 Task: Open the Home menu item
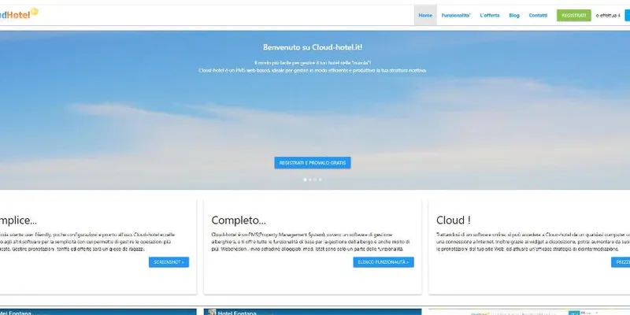point(425,15)
